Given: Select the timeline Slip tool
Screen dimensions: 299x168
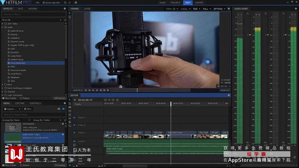Looking at the screenshot, I should [70, 111].
